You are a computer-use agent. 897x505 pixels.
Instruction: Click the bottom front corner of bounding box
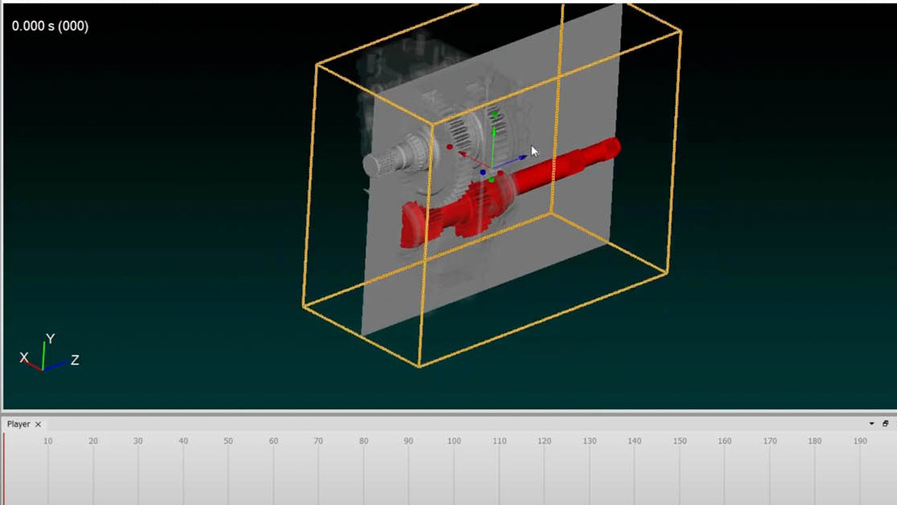(x=419, y=366)
